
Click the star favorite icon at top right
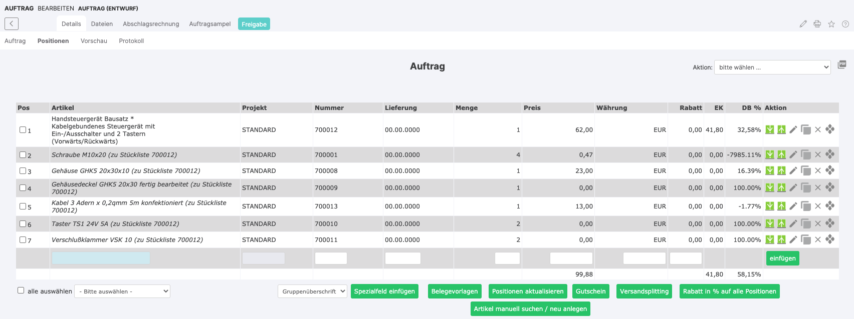point(831,24)
